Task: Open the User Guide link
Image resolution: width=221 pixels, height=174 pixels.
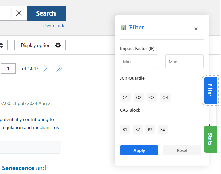Action: pos(54,26)
